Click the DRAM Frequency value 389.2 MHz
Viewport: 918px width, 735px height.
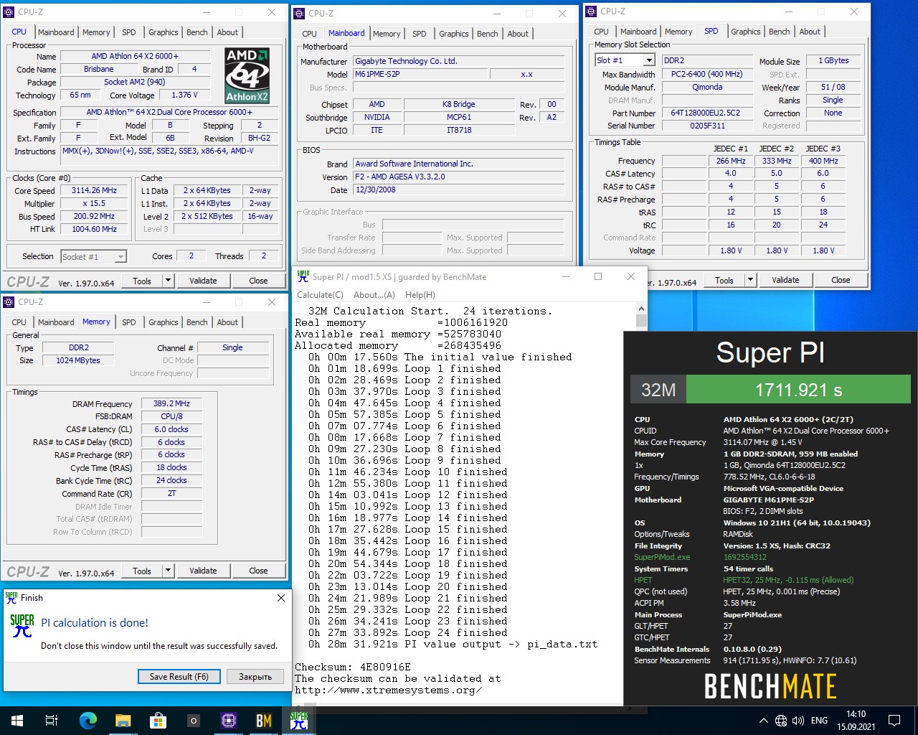[x=172, y=403]
